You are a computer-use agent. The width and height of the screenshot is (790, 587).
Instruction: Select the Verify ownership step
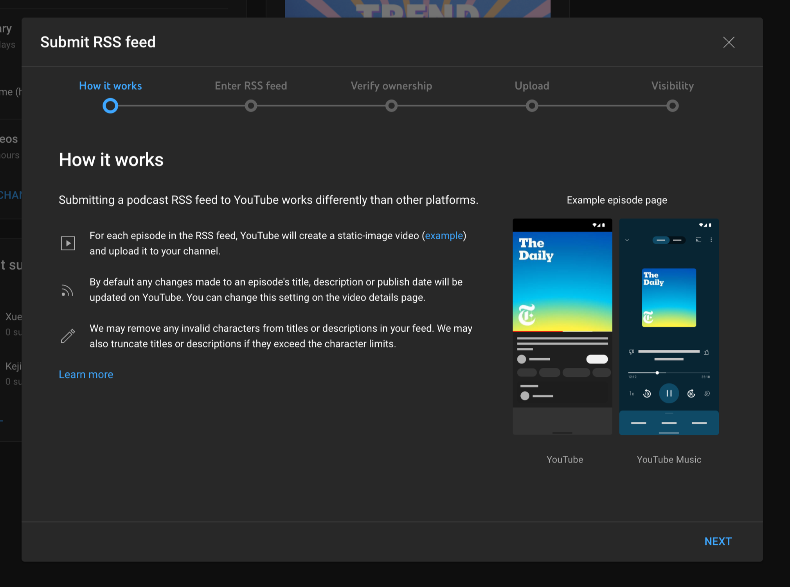391,106
